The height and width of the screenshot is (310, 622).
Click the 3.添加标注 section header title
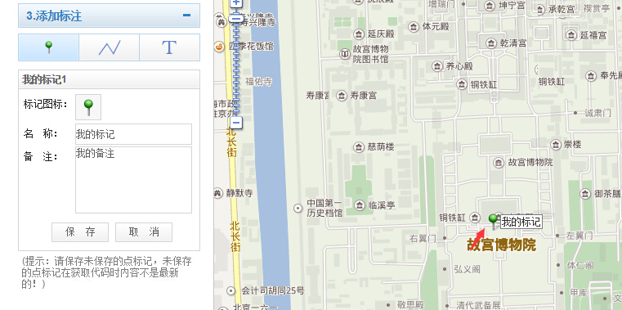(x=54, y=16)
